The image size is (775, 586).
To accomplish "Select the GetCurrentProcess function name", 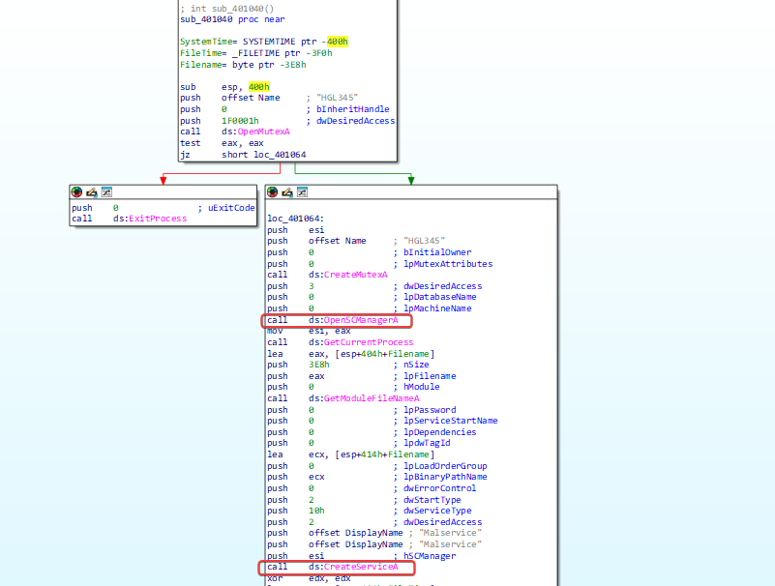I will 369,342.
